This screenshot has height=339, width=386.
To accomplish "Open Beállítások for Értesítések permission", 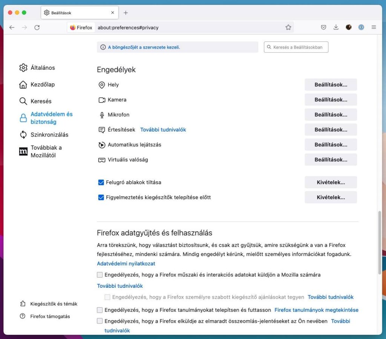I will [331, 130].
